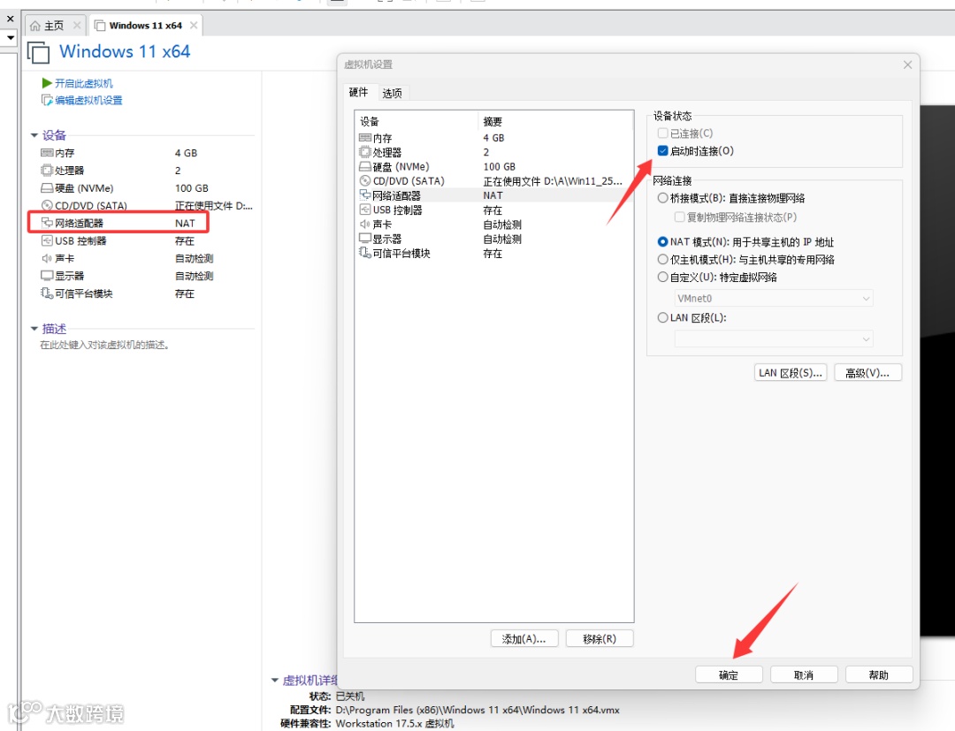Collapse the 设备 section

click(34, 135)
